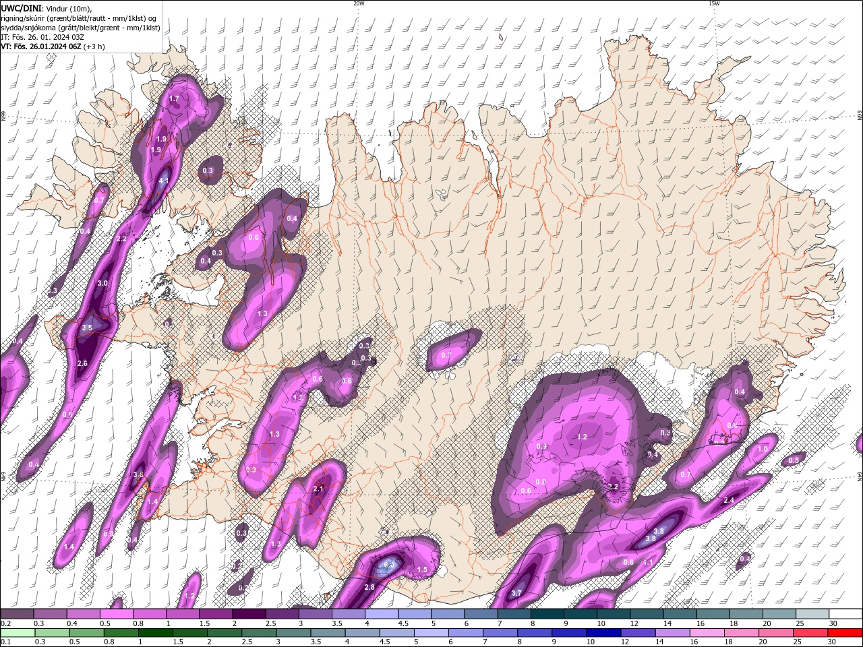
Task: Click the 'rigning/skúrir' legend description line
Action: (78, 18)
